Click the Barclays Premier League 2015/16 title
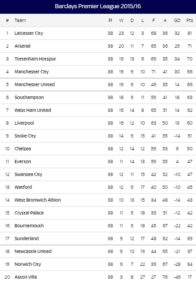Screen dimensions: 196x286 click(x=98, y=6)
